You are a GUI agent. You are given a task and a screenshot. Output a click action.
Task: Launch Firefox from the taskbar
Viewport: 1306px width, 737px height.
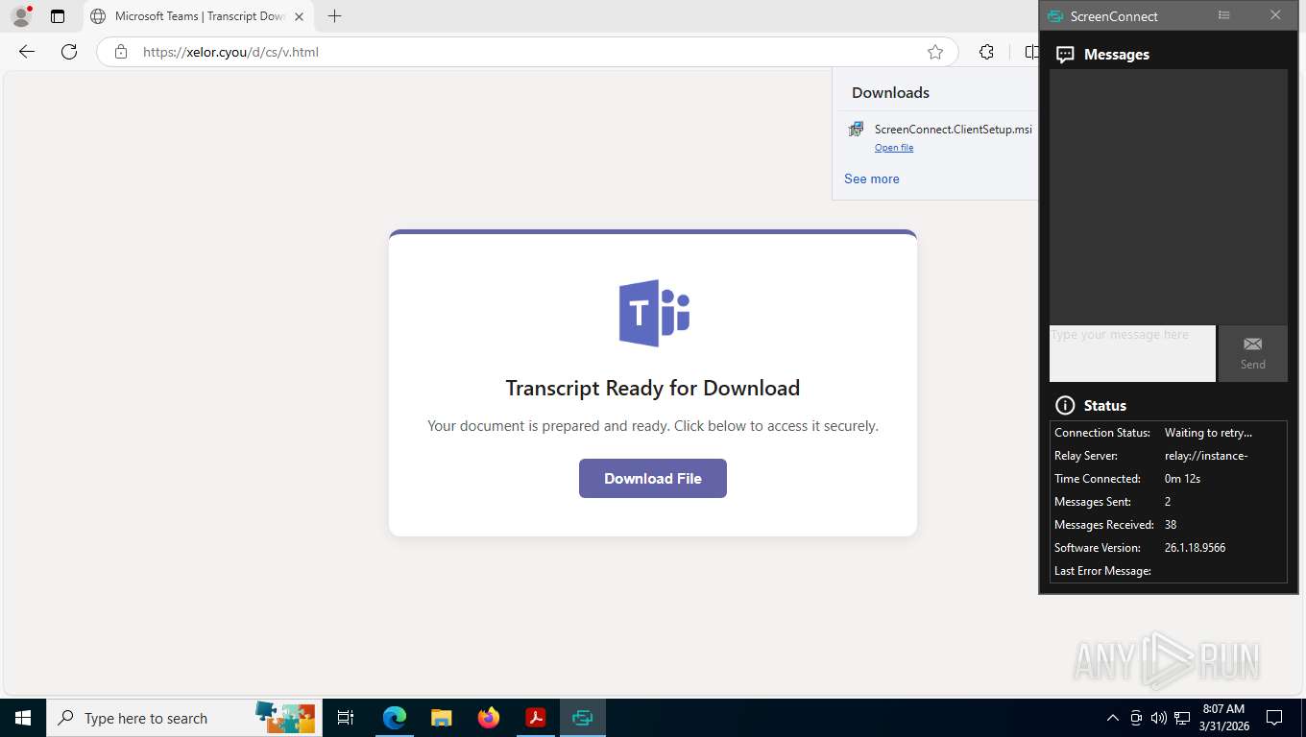489,718
